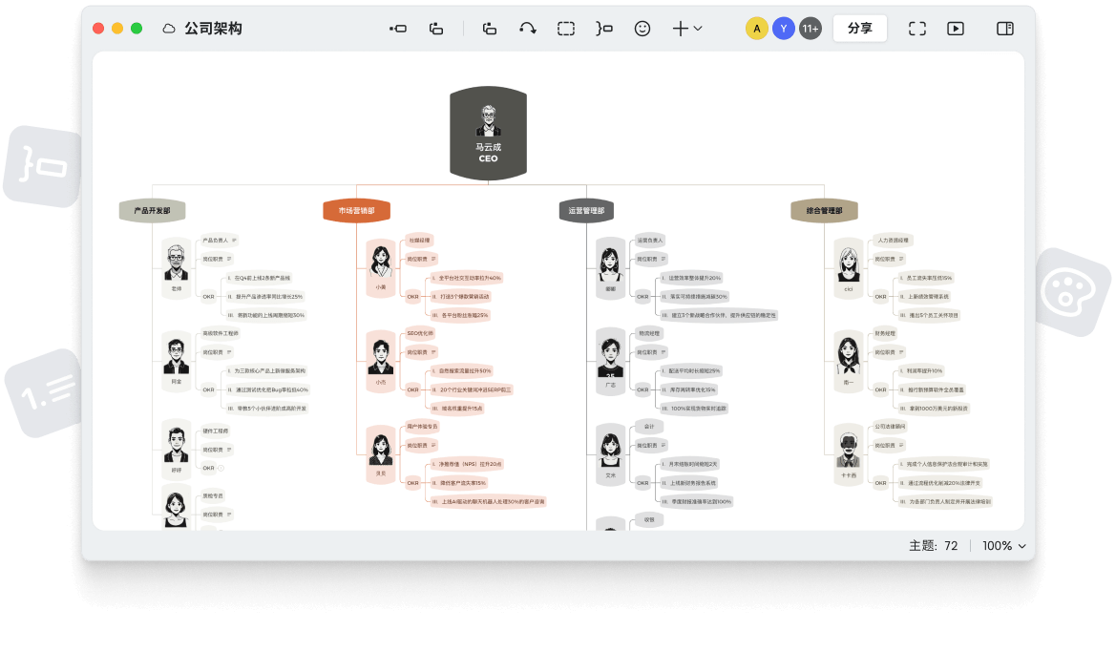Click the summary brace icon in toolbar
The height and width of the screenshot is (652, 1116).
pyautogui.click(x=603, y=28)
